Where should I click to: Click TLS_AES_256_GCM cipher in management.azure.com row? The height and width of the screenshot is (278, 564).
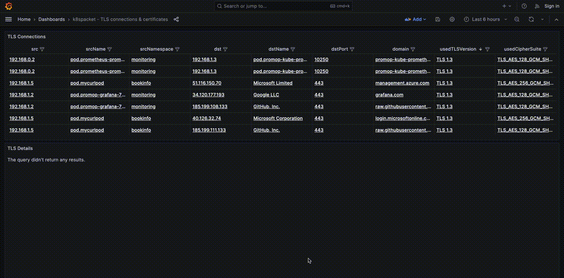(x=526, y=83)
